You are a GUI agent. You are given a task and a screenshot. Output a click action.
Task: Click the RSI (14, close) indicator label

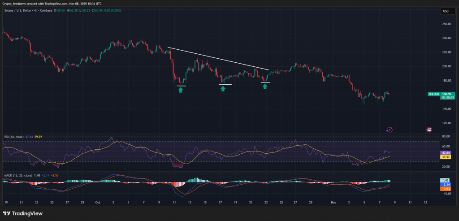pos(14,136)
